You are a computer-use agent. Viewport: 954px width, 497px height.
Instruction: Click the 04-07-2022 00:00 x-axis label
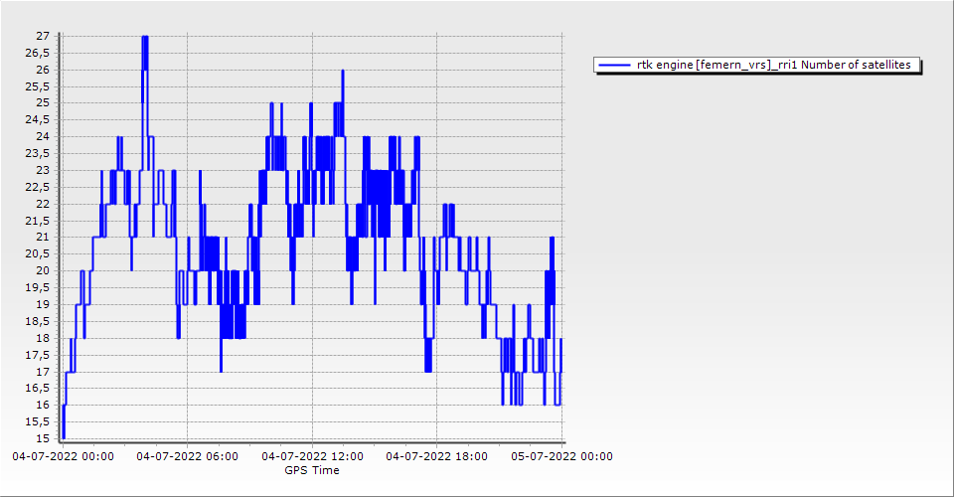[x=63, y=457]
